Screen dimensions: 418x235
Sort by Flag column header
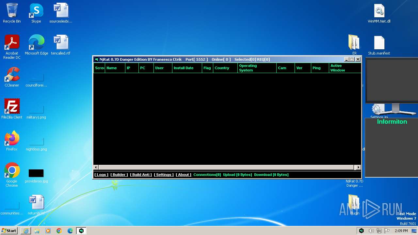[x=207, y=68]
